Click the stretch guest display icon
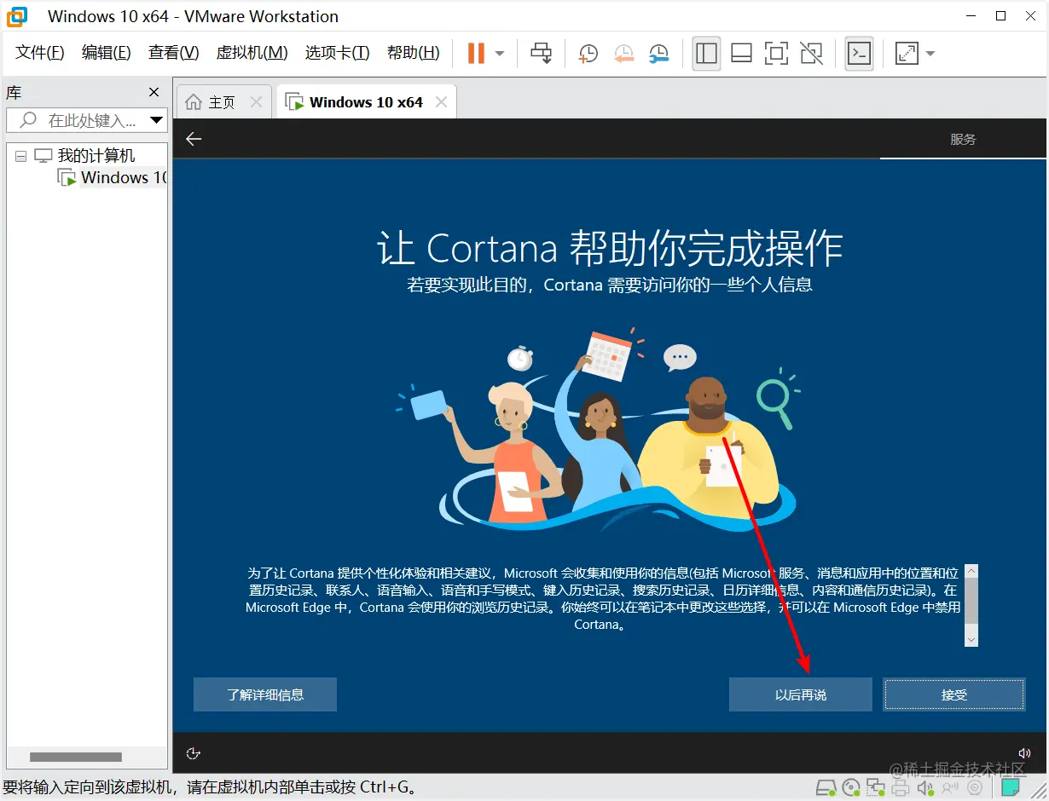The image size is (1049, 801). (906, 53)
